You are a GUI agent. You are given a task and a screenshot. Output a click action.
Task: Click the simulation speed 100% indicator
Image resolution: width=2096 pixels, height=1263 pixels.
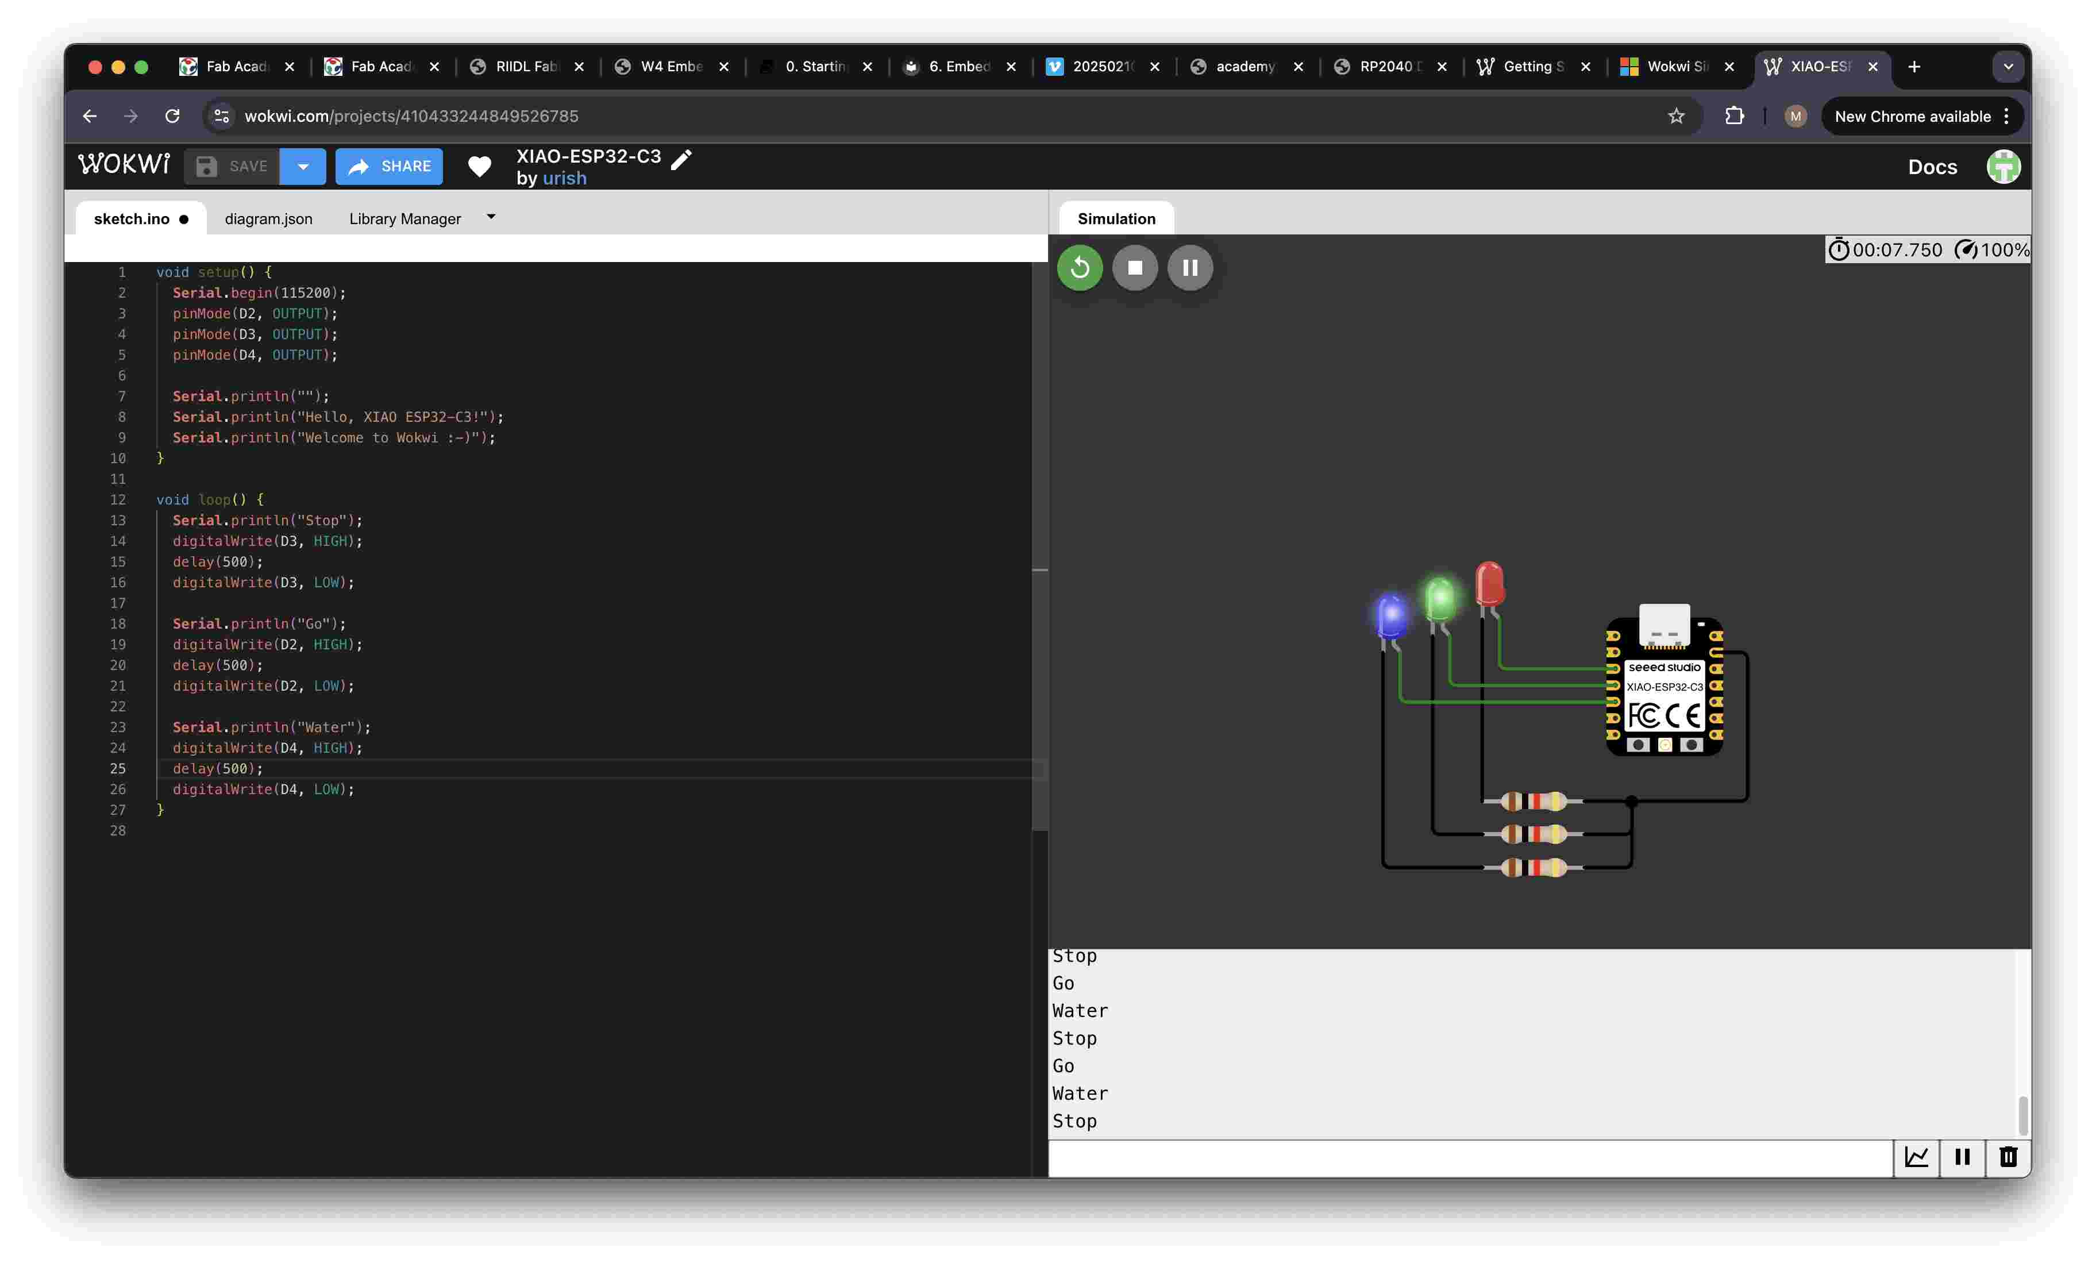click(1991, 250)
